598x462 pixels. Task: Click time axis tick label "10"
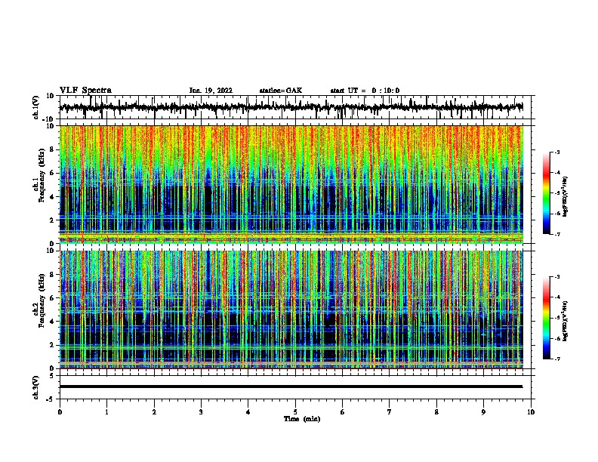[x=531, y=412]
